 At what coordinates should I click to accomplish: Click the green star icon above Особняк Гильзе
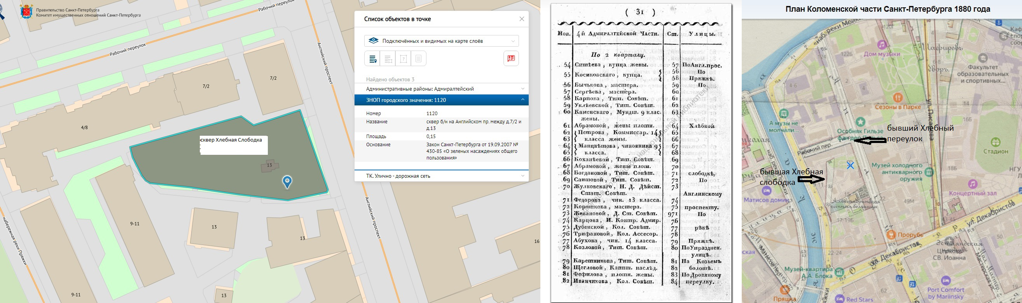click(860, 121)
